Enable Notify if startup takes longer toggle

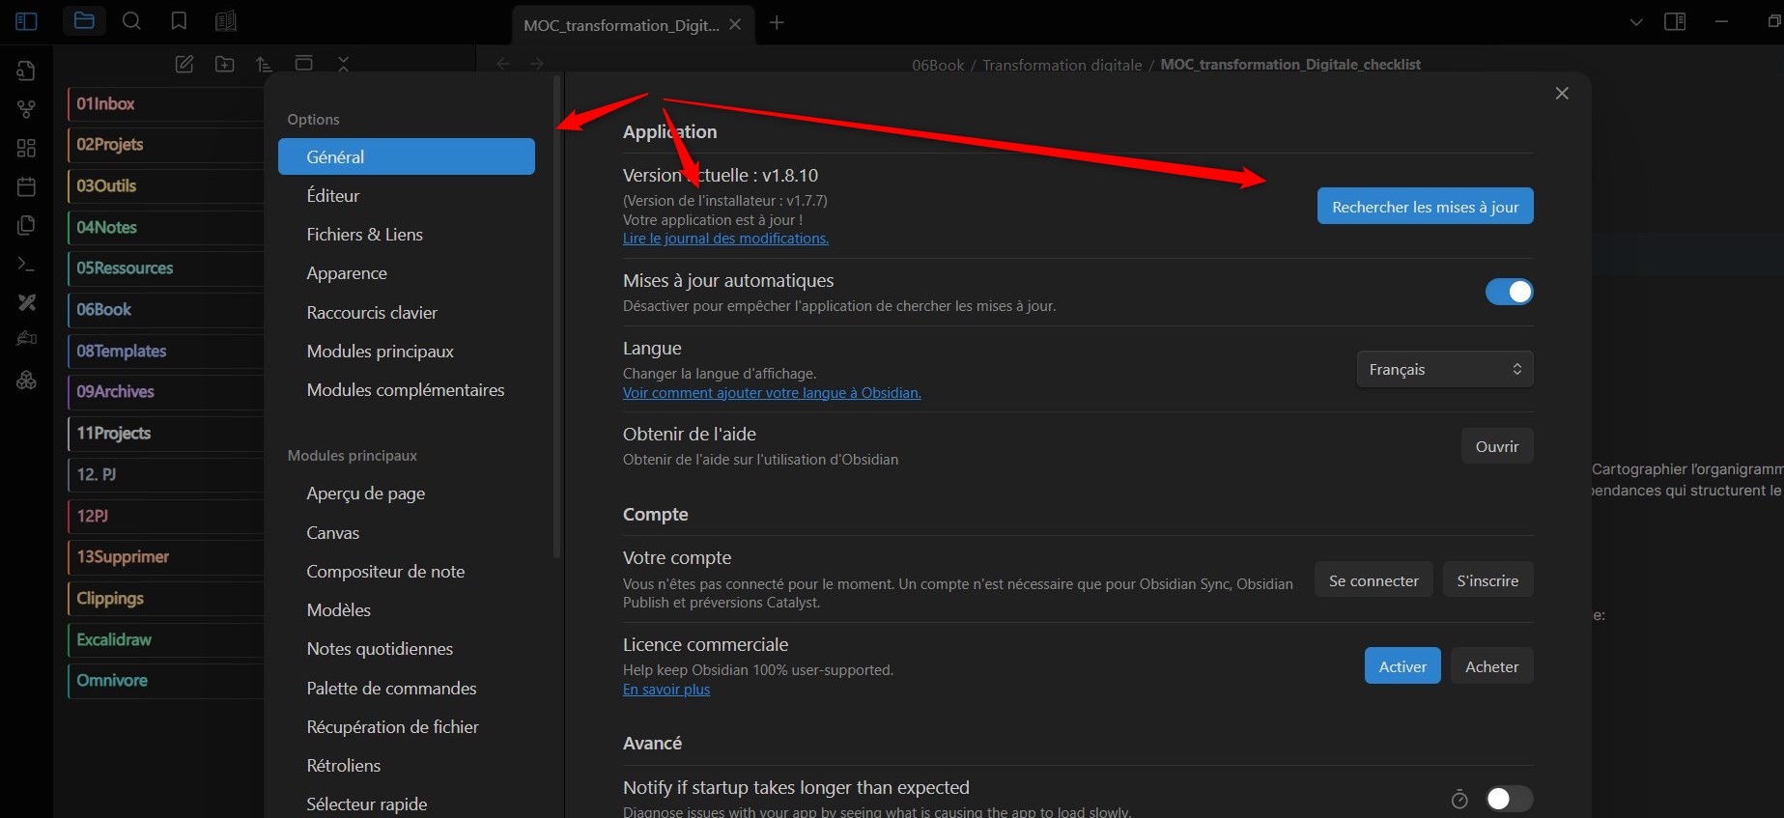pos(1509,799)
